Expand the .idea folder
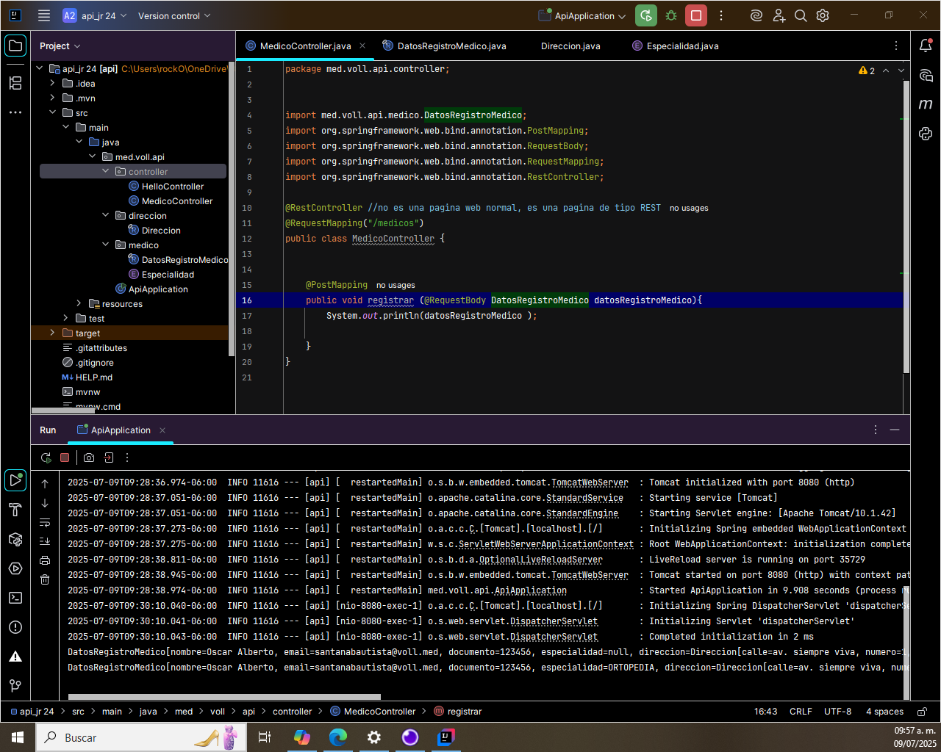This screenshot has width=941, height=752. click(x=52, y=84)
